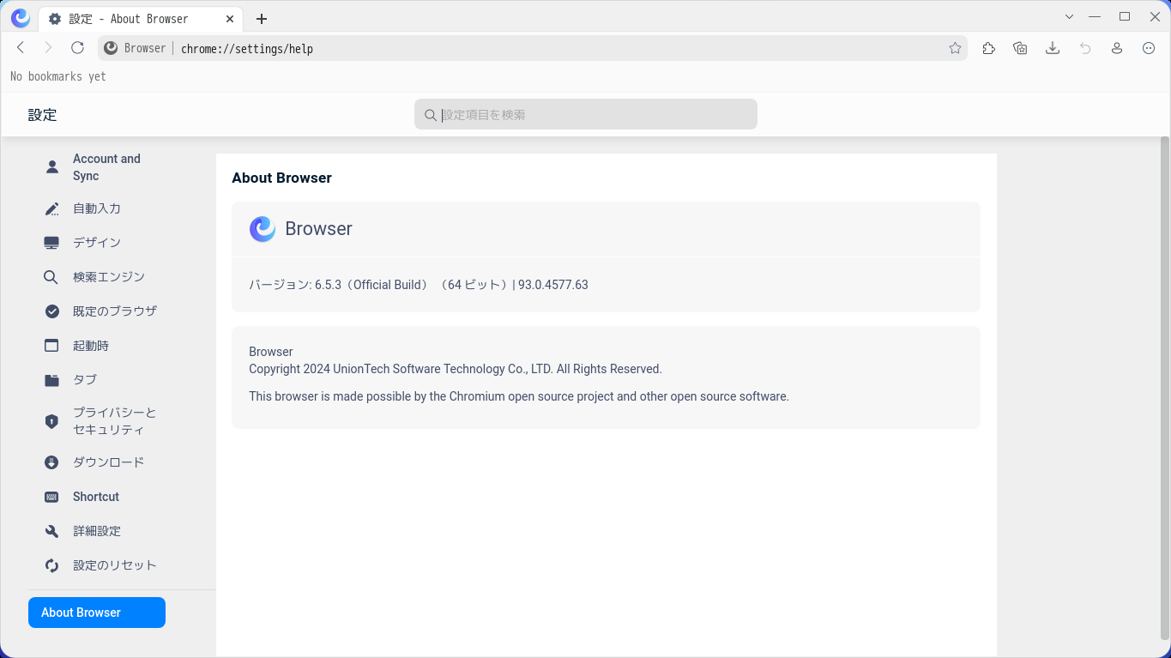
Task: Go to デザイン settings
Action: (x=97, y=243)
